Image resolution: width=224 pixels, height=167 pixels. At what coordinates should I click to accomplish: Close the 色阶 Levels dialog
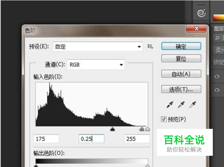[197, 28]
